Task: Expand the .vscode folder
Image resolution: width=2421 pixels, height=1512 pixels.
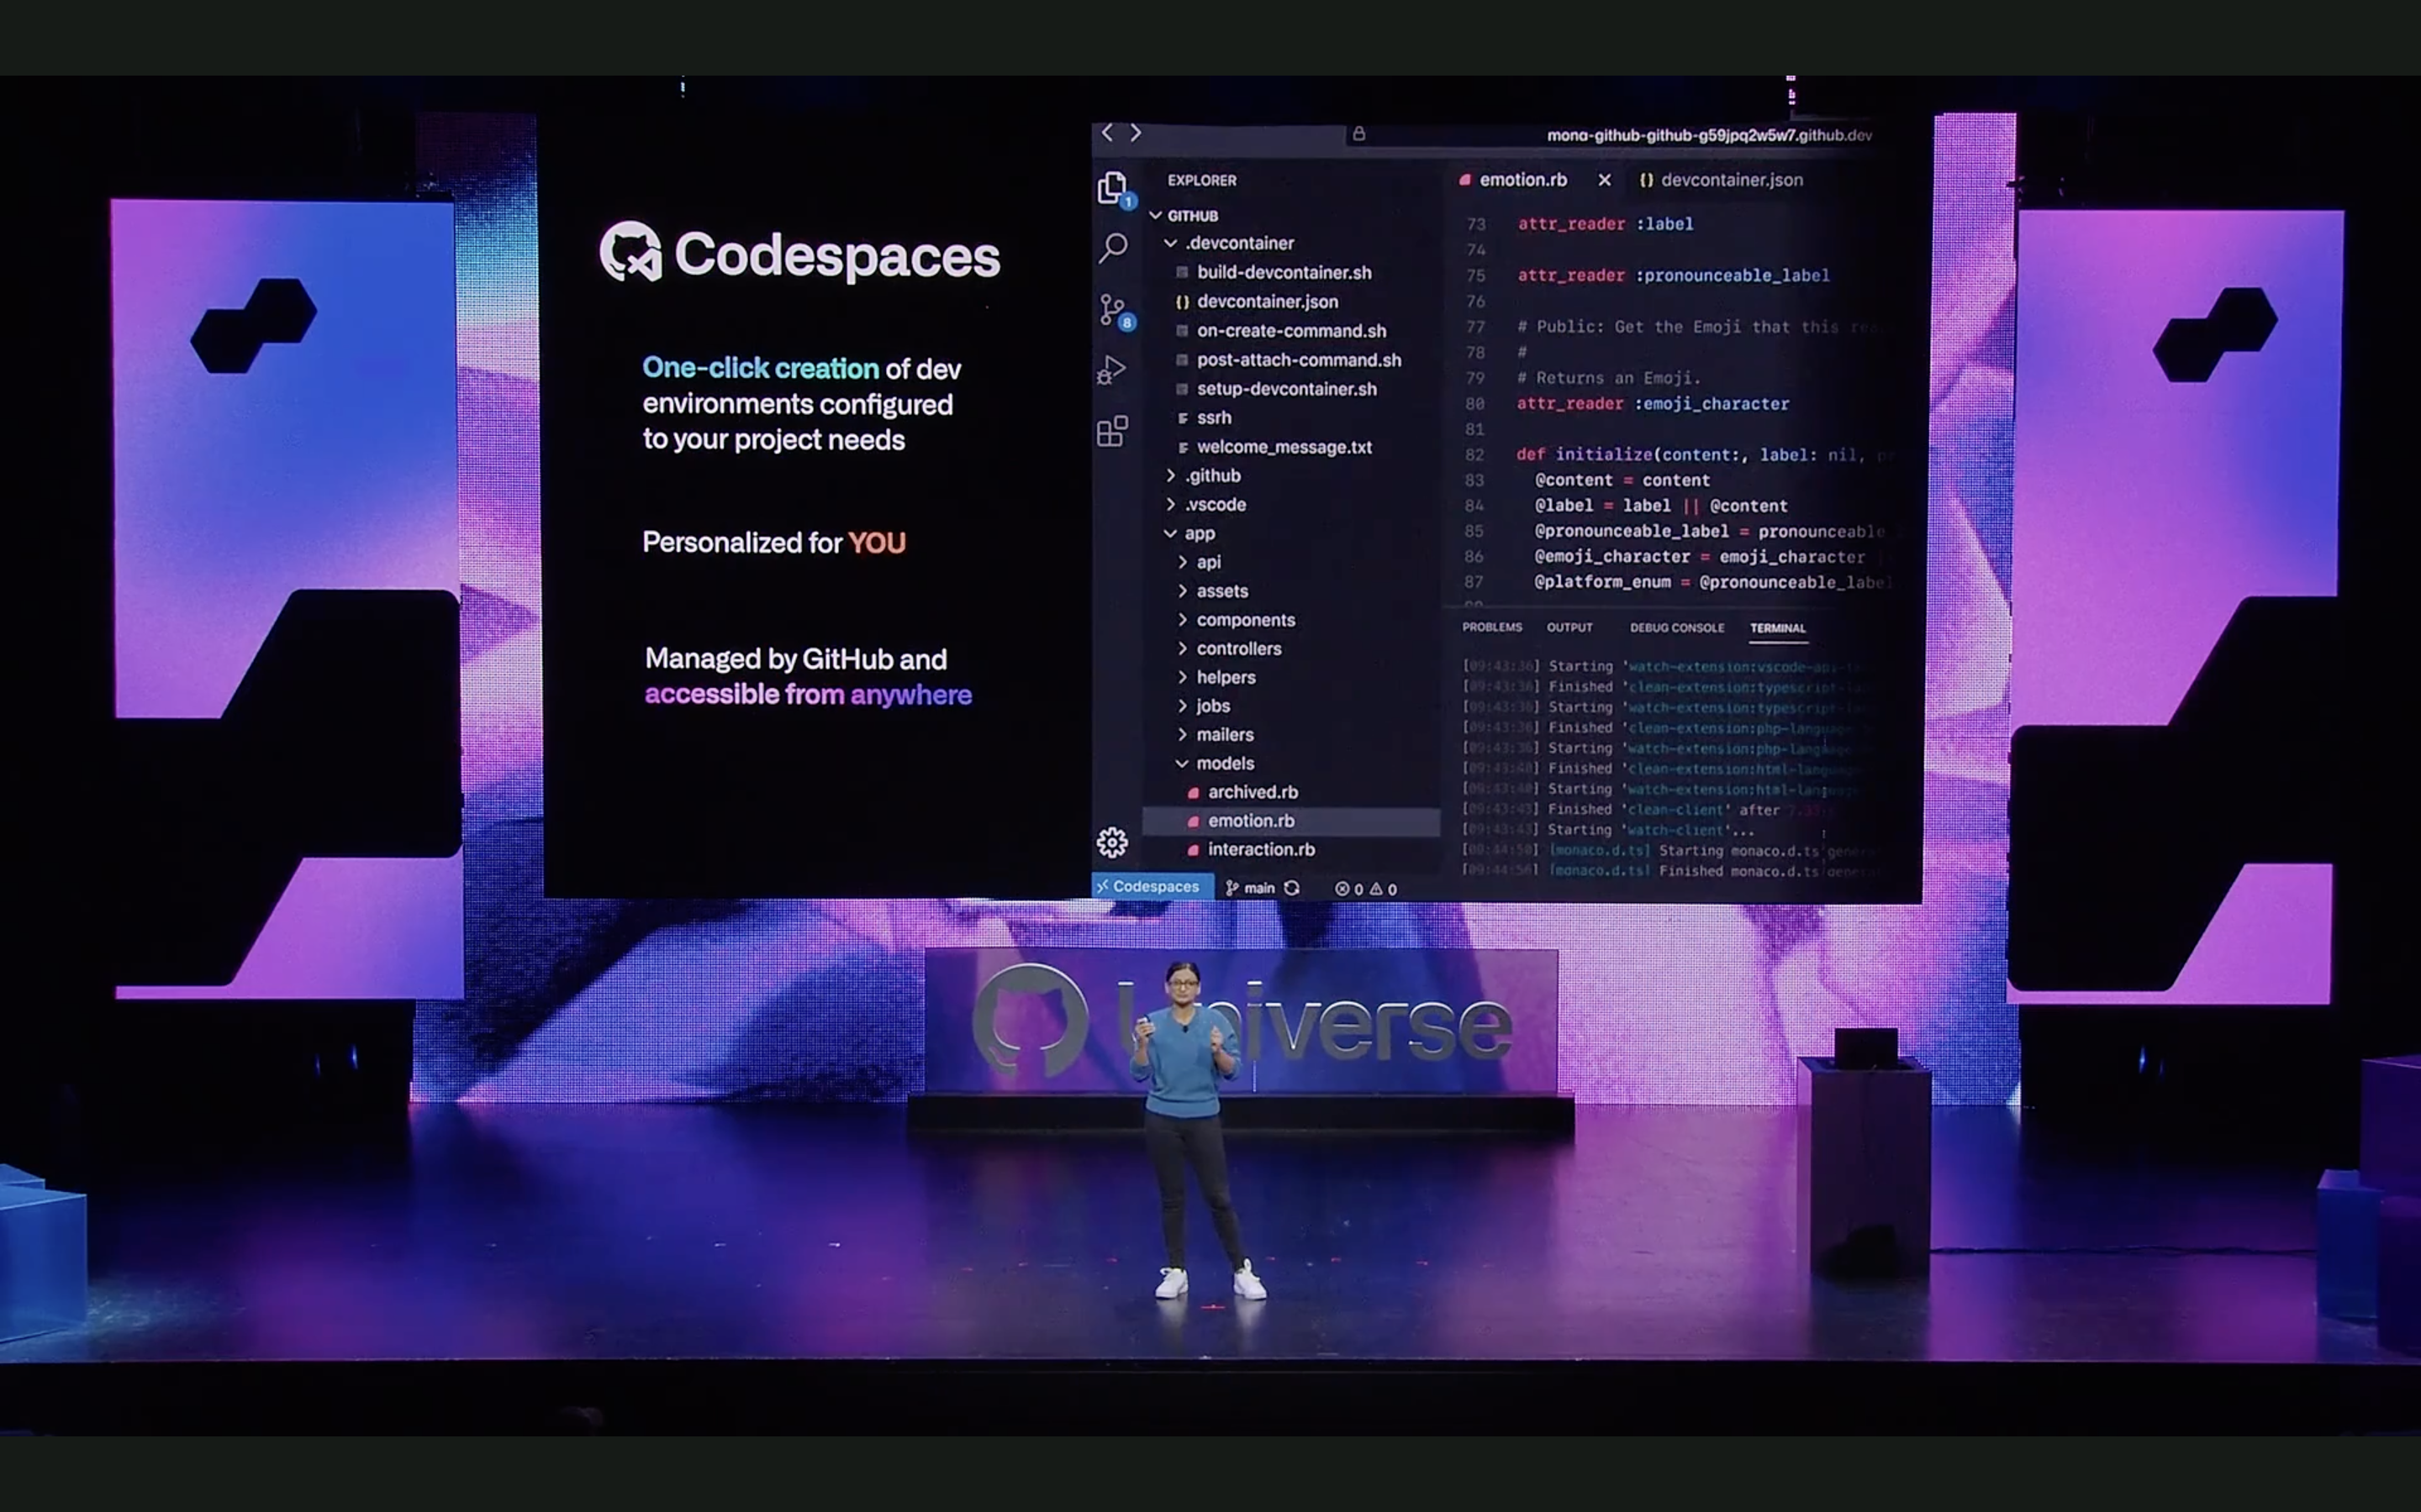Action: pyautogui.click(x=1205, y=505)
